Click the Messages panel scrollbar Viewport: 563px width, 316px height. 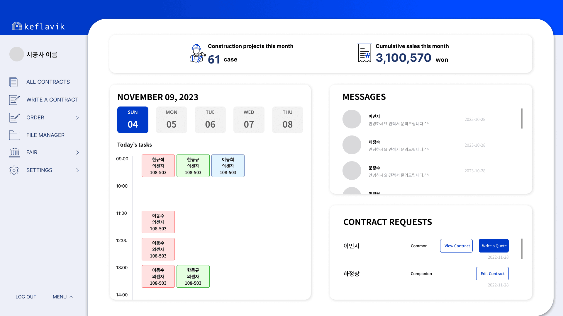click(x=522, y=118)
